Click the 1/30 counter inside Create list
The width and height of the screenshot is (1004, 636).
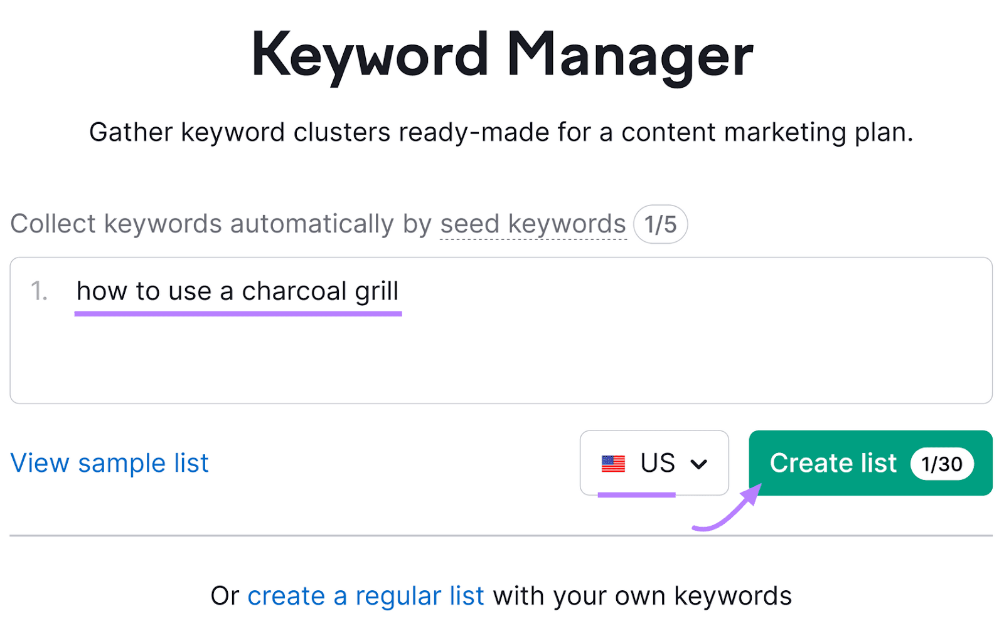coord(942,464)
